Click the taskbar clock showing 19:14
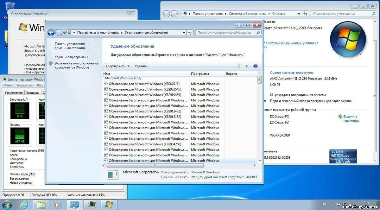380x210 pixels. coord(365,203)
